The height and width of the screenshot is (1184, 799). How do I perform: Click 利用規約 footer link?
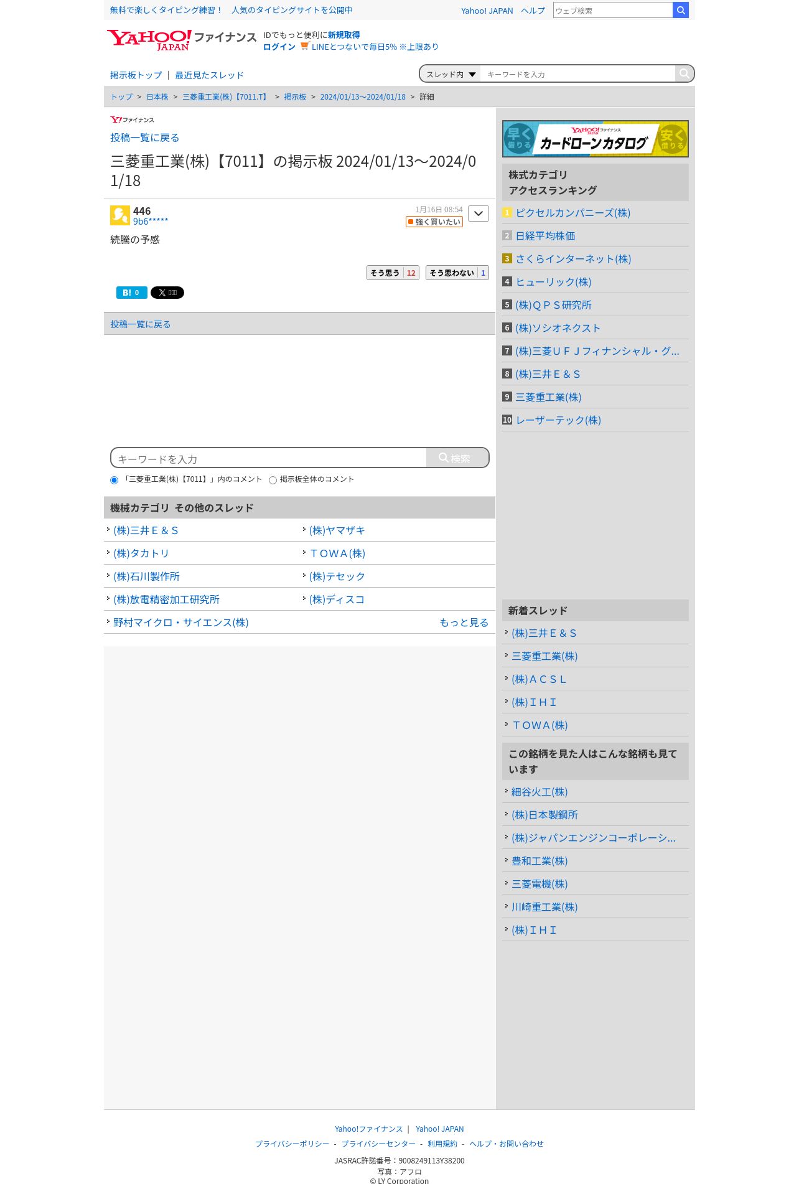[x=442, y=1144]
